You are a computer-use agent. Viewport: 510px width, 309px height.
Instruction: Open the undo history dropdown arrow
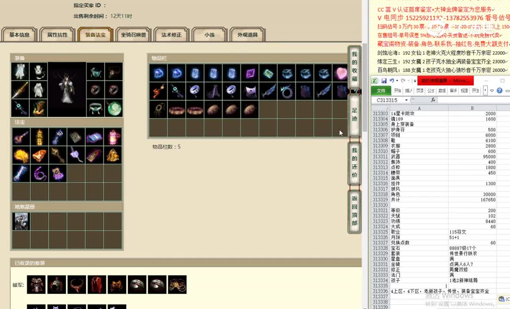point(397,81)
